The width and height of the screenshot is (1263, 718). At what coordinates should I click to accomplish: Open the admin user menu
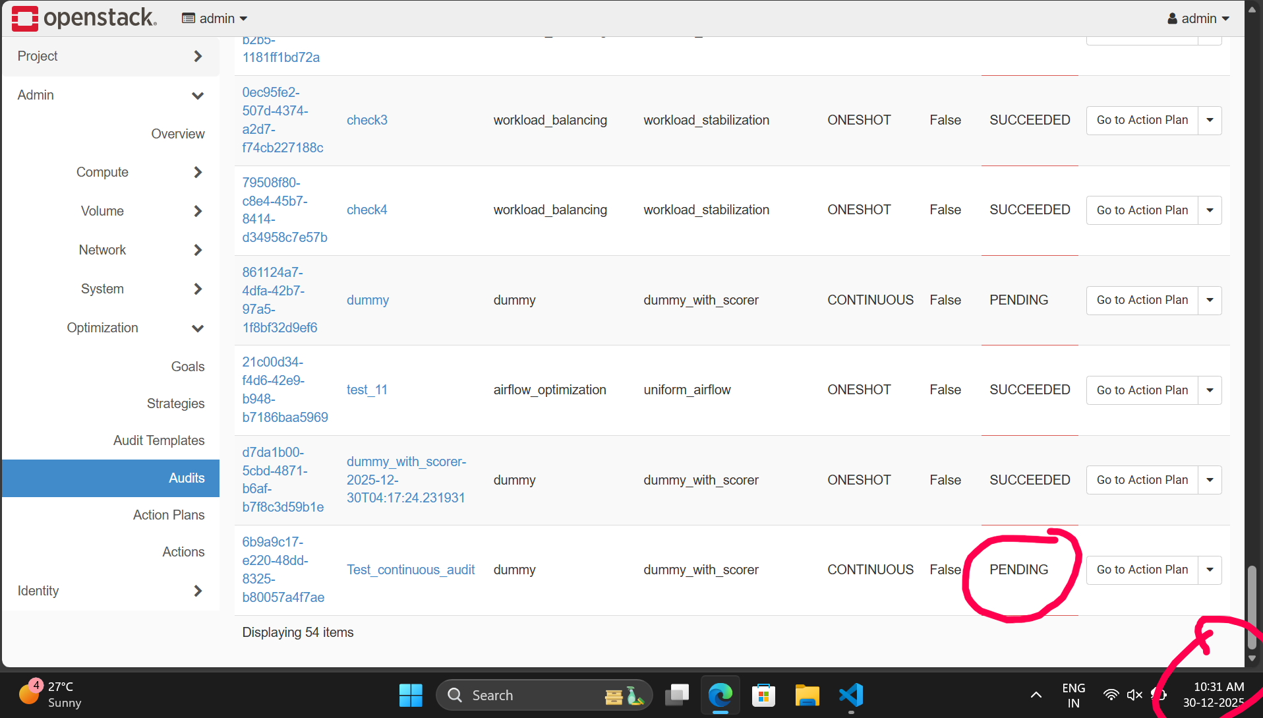[1198, 18]
